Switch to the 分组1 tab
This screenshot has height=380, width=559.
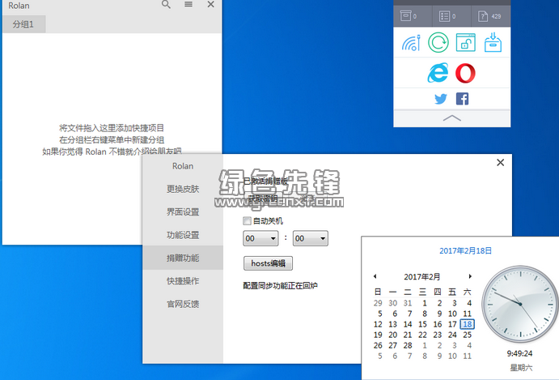[23, 24]
